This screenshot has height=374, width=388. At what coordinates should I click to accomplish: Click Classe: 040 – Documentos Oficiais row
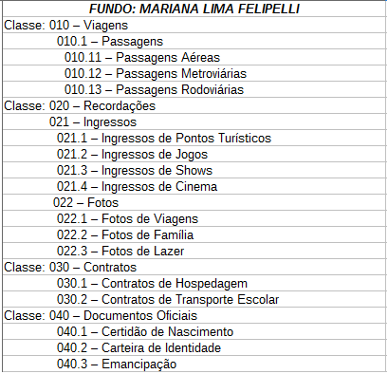(194, 315)
